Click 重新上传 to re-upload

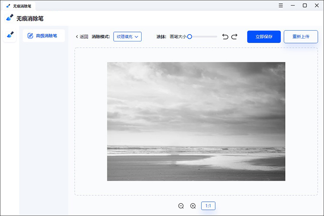[x=301, y=37]
